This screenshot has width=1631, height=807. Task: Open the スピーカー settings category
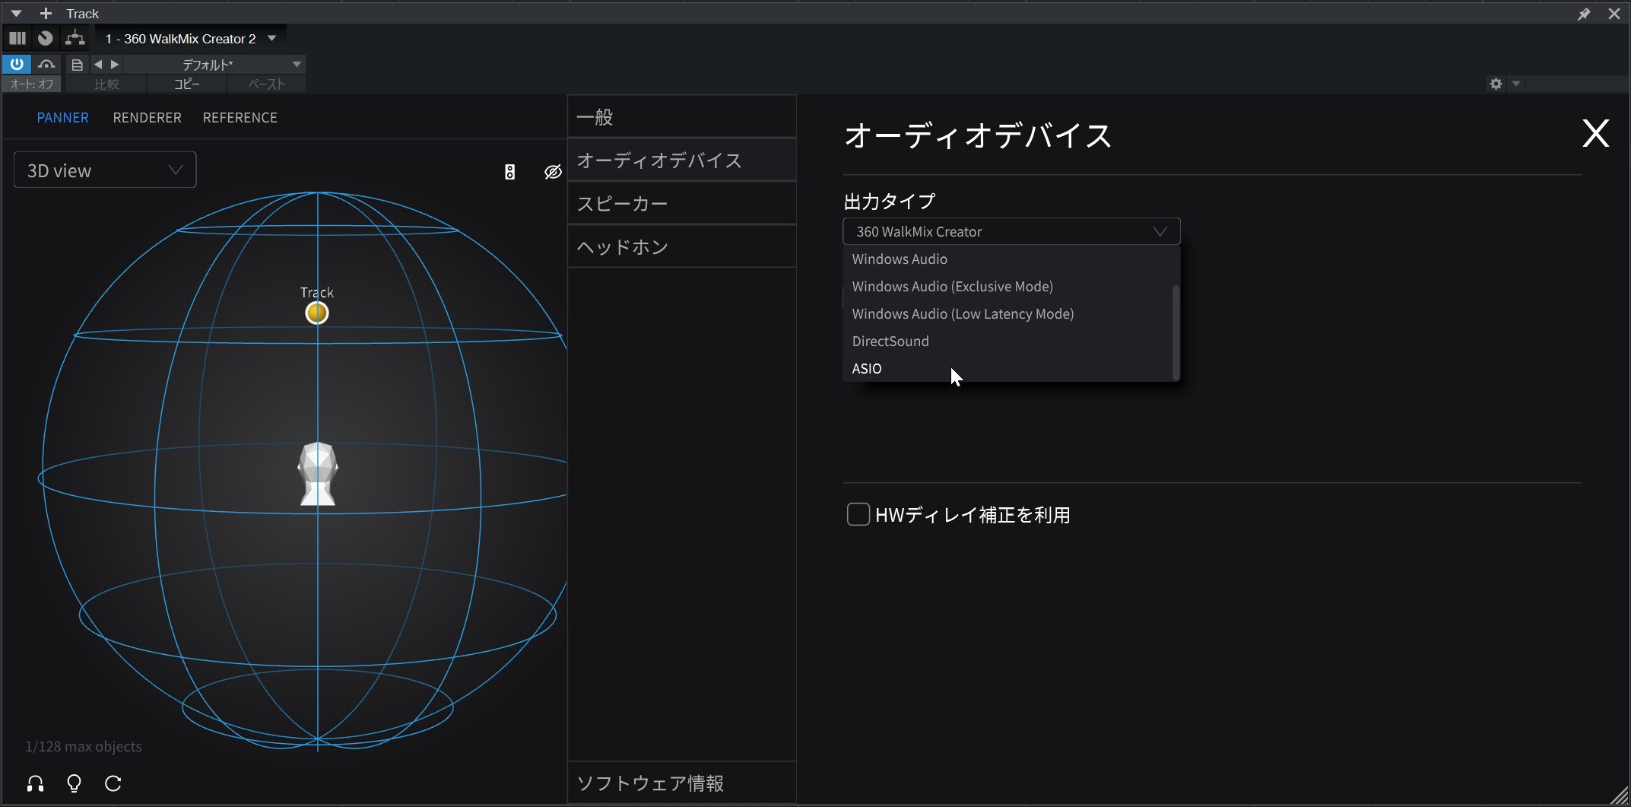(682, 204)
